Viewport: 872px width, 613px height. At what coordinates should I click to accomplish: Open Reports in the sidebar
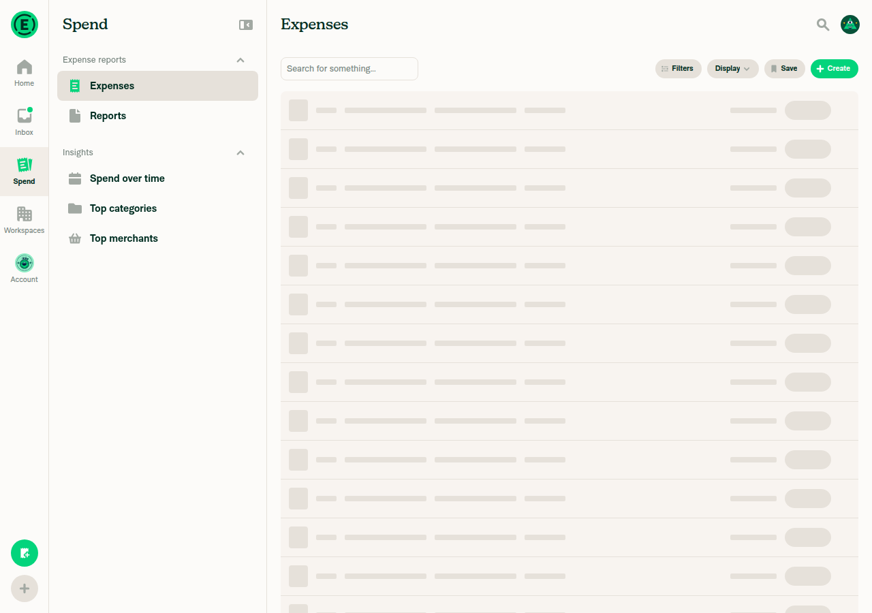[157, 116]
